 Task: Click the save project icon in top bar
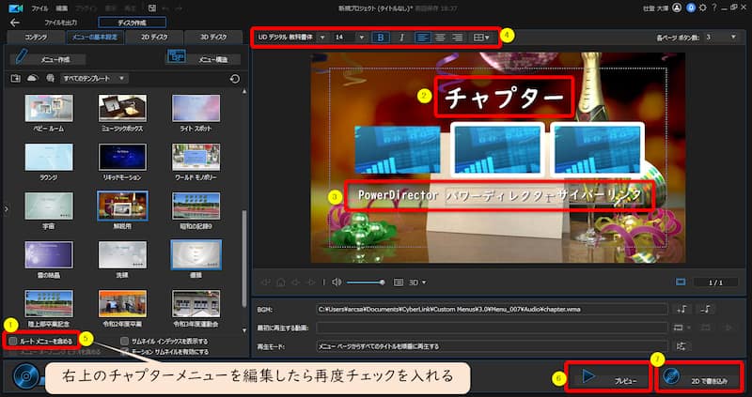click(x=152, y=8)
